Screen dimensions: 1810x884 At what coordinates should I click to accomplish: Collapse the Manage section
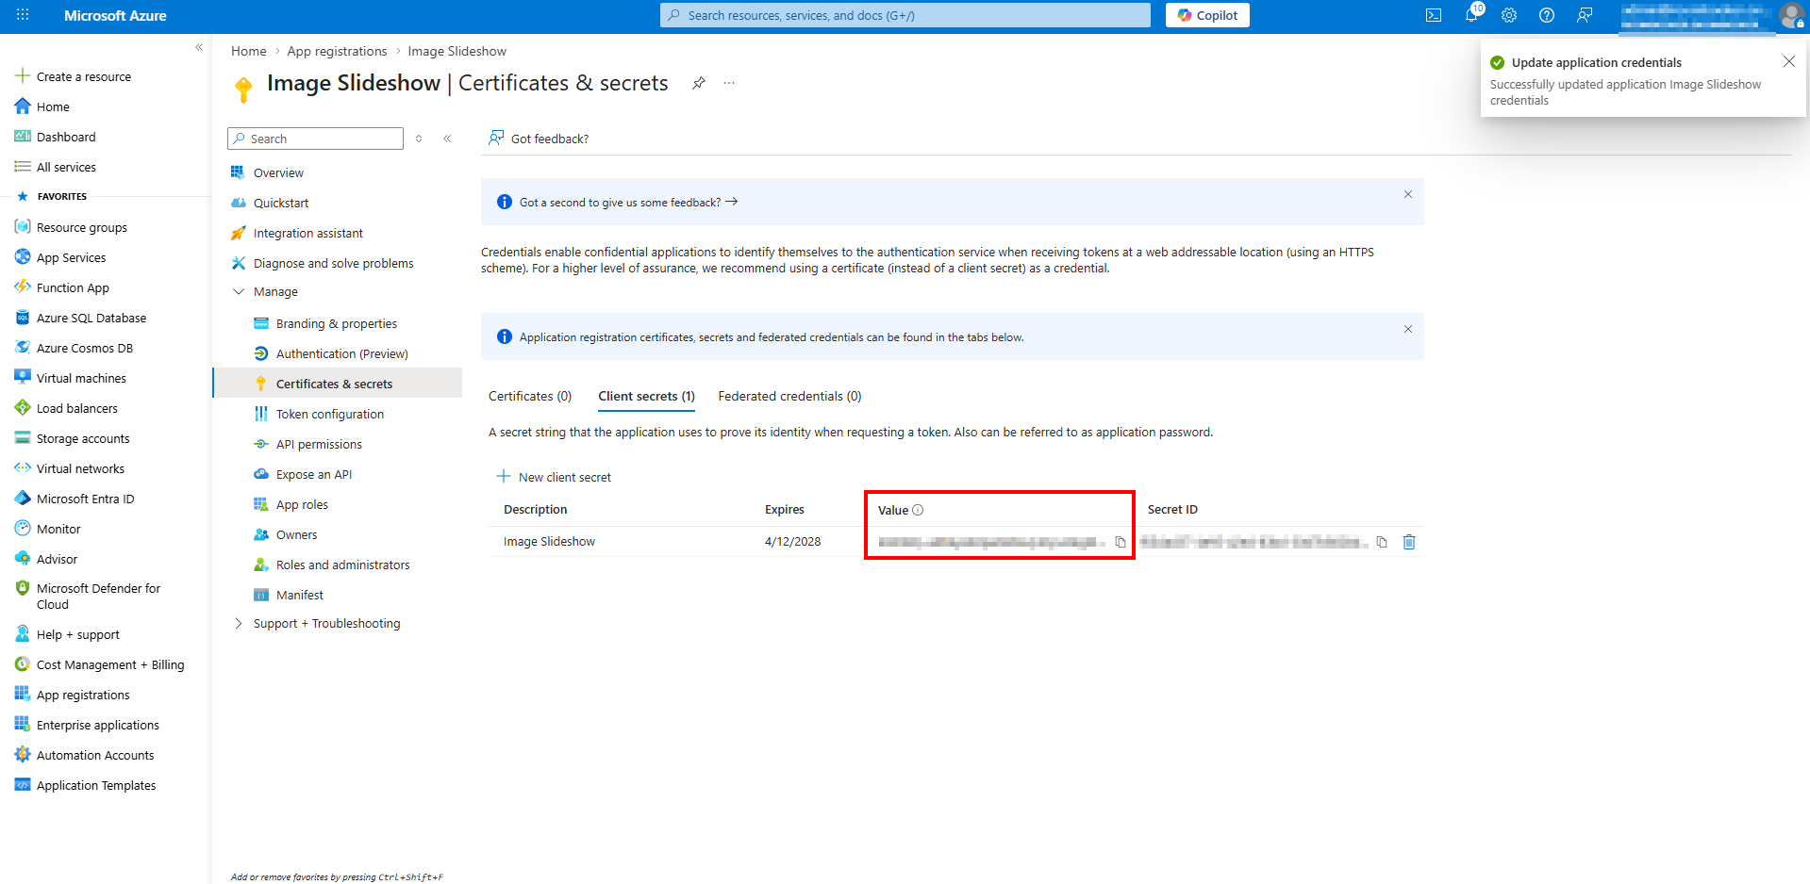(x=239, y=292)
